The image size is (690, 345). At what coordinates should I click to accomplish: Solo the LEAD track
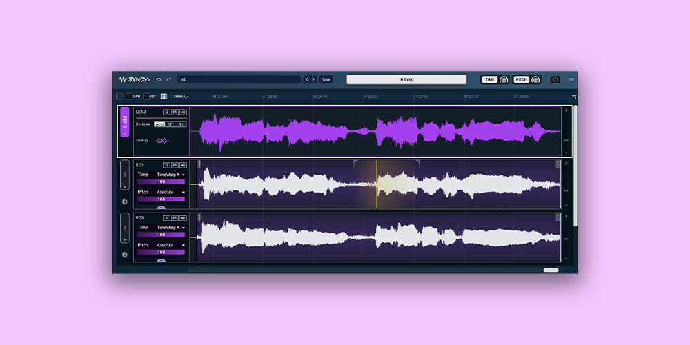click(166, 112)
